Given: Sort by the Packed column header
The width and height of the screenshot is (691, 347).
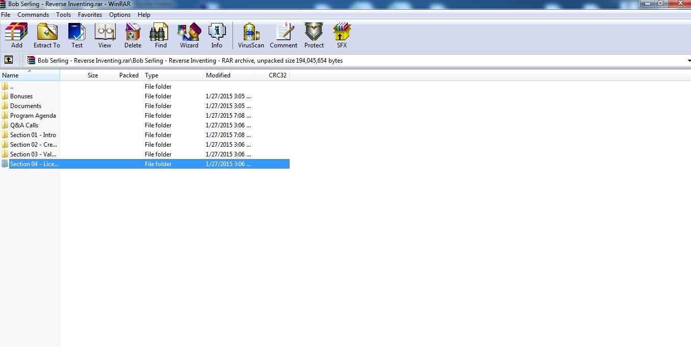Looking at the screenshot, I should pyautogui.click(x=121, y=75).
